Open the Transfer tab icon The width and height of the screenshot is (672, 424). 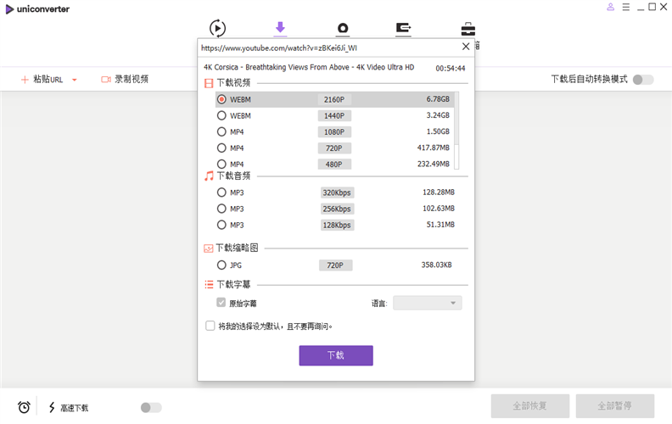pyautogui.click(x=404, y=29)
